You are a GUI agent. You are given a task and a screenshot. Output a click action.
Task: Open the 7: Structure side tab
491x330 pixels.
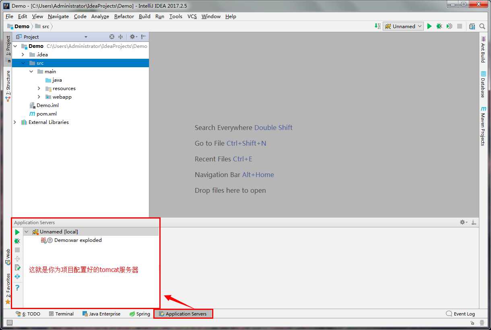coord(8,86)
